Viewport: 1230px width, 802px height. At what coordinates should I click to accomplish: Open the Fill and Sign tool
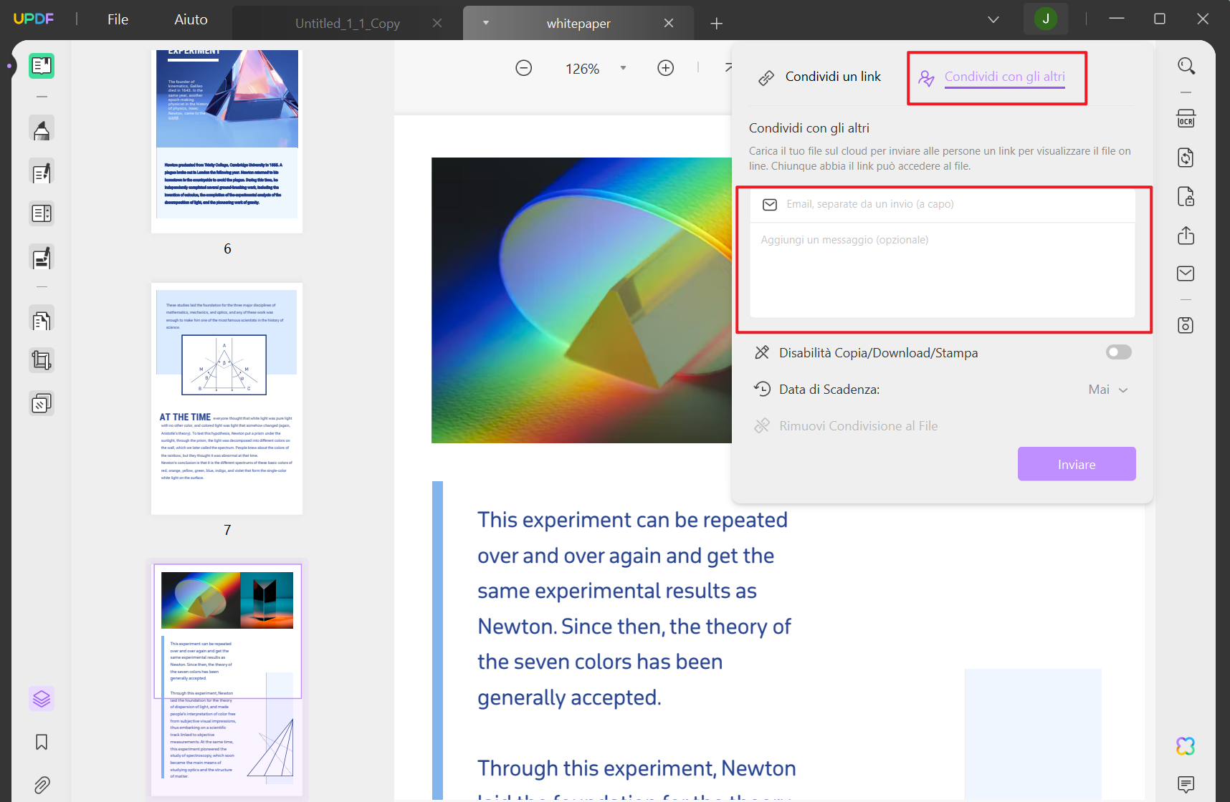[42, 257]
